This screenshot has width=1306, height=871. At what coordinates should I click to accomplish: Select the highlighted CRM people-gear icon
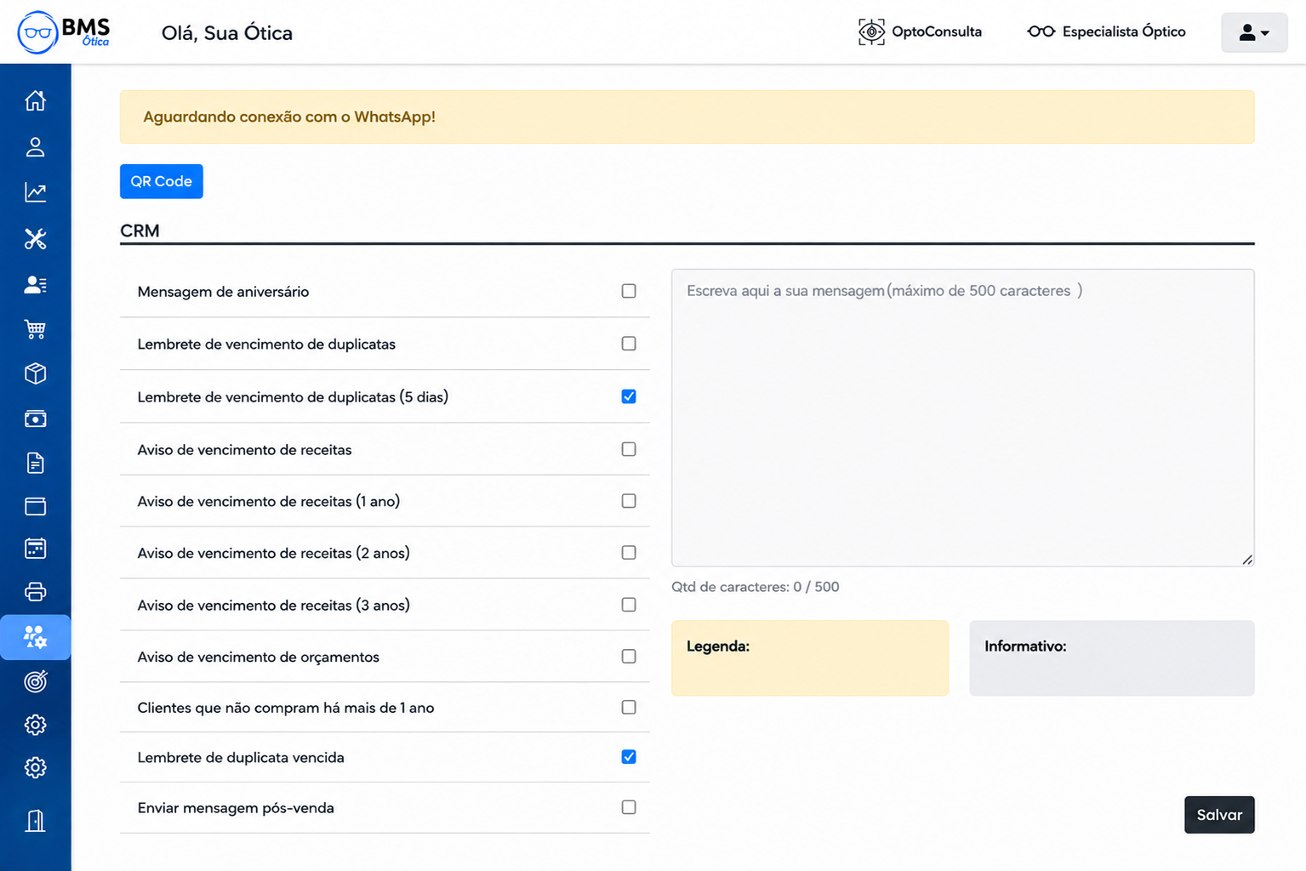35,637
